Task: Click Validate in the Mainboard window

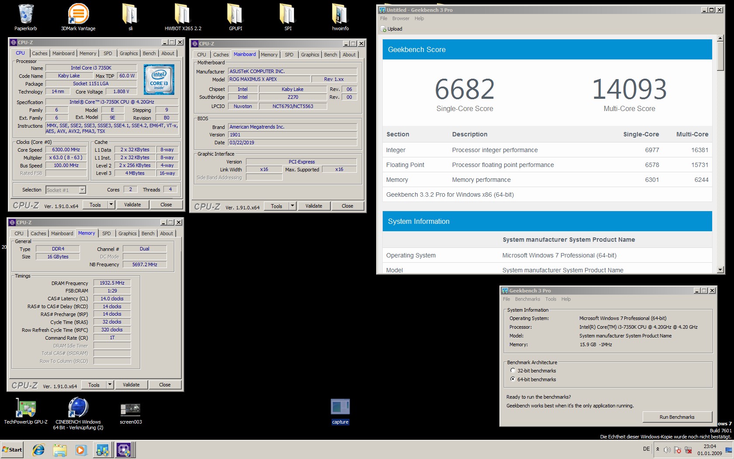Action: point(314,206)
